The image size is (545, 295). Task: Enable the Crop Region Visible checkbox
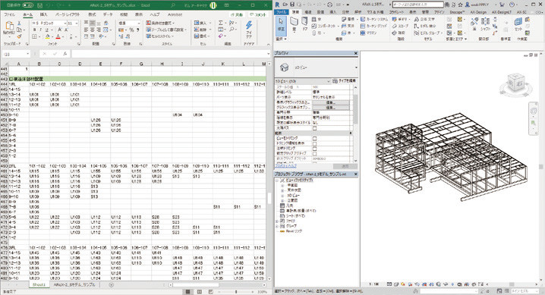tap(314, 143)
